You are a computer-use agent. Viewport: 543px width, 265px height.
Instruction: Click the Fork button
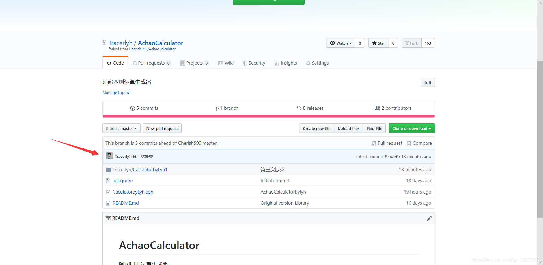411,43
